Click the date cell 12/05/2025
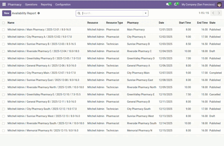Image resolution: width=224 pixels, height=146 pixels. 166,58
